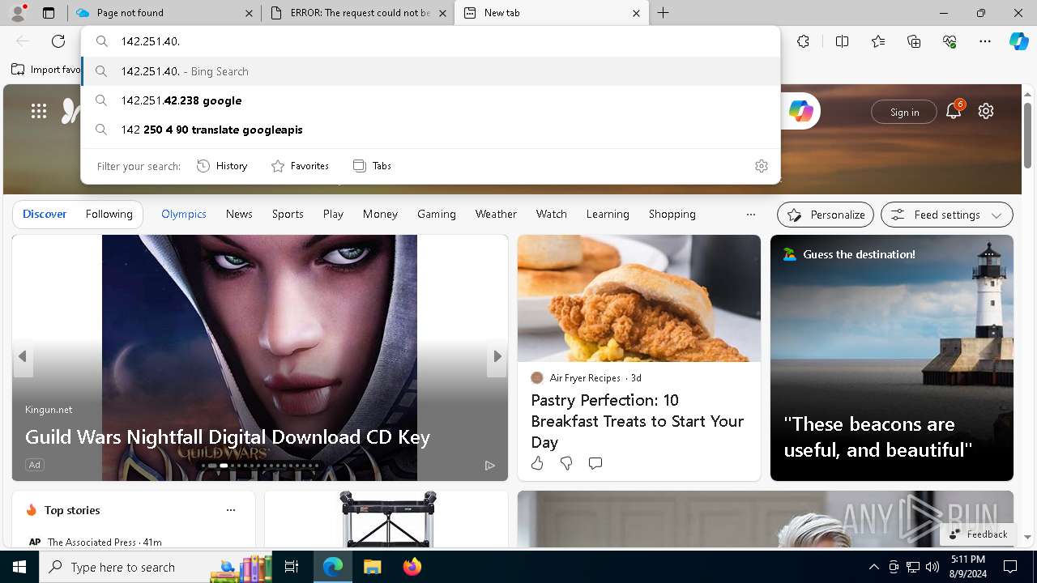Viewport: 1037px width, 583px height.
Task: Dislike the Pastry Perfection article
Action: click(566, 463)
